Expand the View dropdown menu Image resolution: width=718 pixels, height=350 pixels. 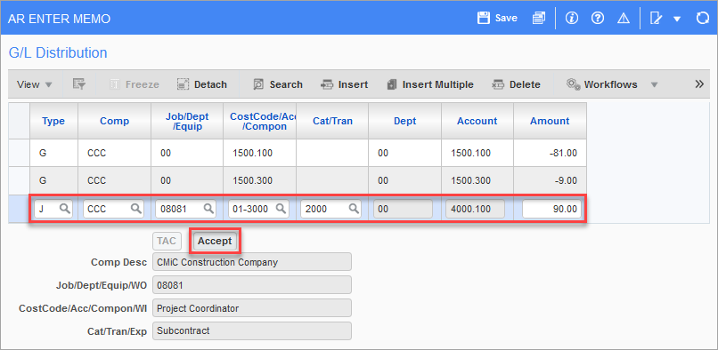coord(35,84)
